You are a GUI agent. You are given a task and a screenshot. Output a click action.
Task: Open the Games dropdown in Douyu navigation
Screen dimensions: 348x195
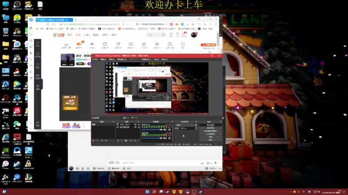pyautogui.click(x=105, y=35)
